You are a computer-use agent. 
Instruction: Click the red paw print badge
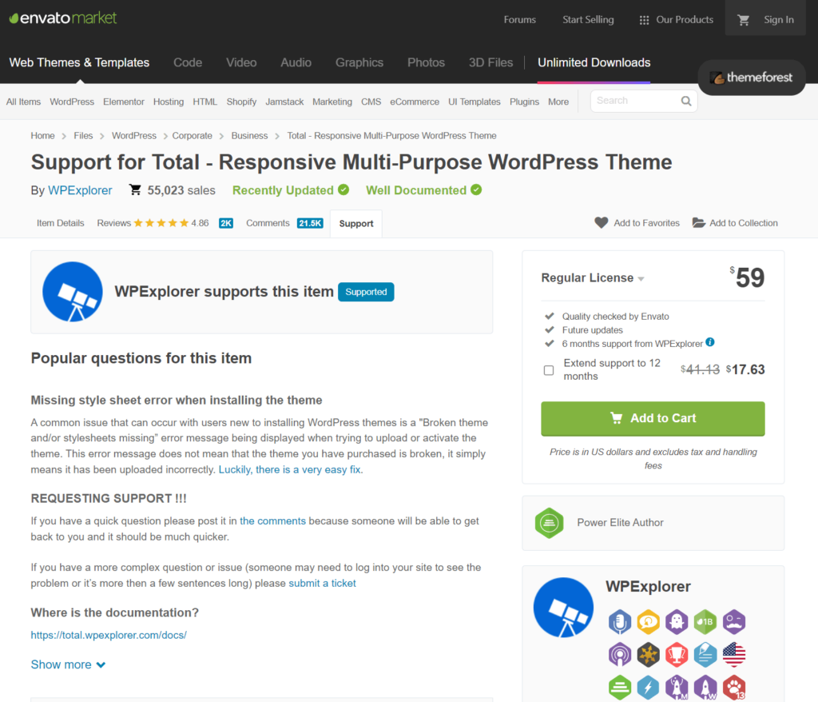[x=734, y=688]
